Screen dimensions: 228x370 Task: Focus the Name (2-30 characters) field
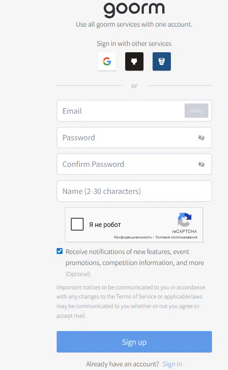tap(134, 191)
